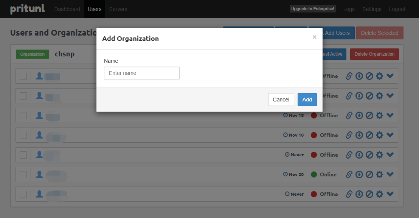Download profile for the Online user
The height and width of the screenshot is (218, 419).
click(x=359, y=174)
